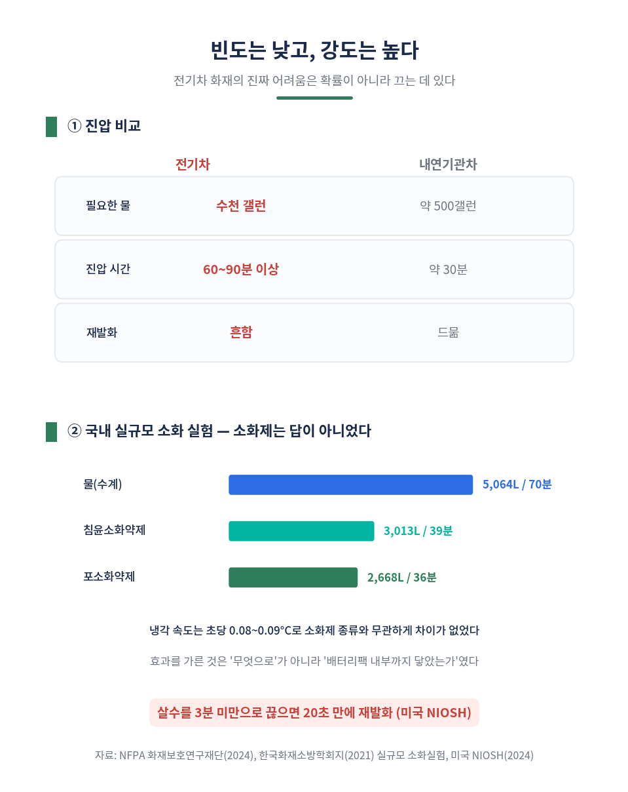This screenshot has width=628, height=792.
Task: Click the 약 500갤런 value
Action: (x=448, y=206)
